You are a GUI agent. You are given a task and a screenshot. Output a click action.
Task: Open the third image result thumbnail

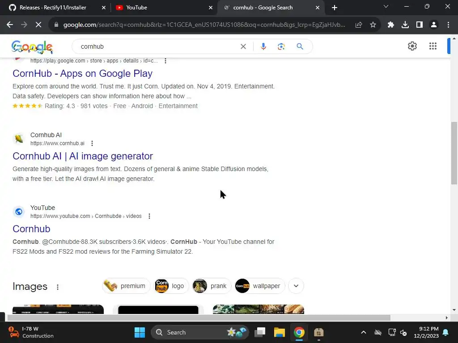pyautogui.click(x=259, y=309)
